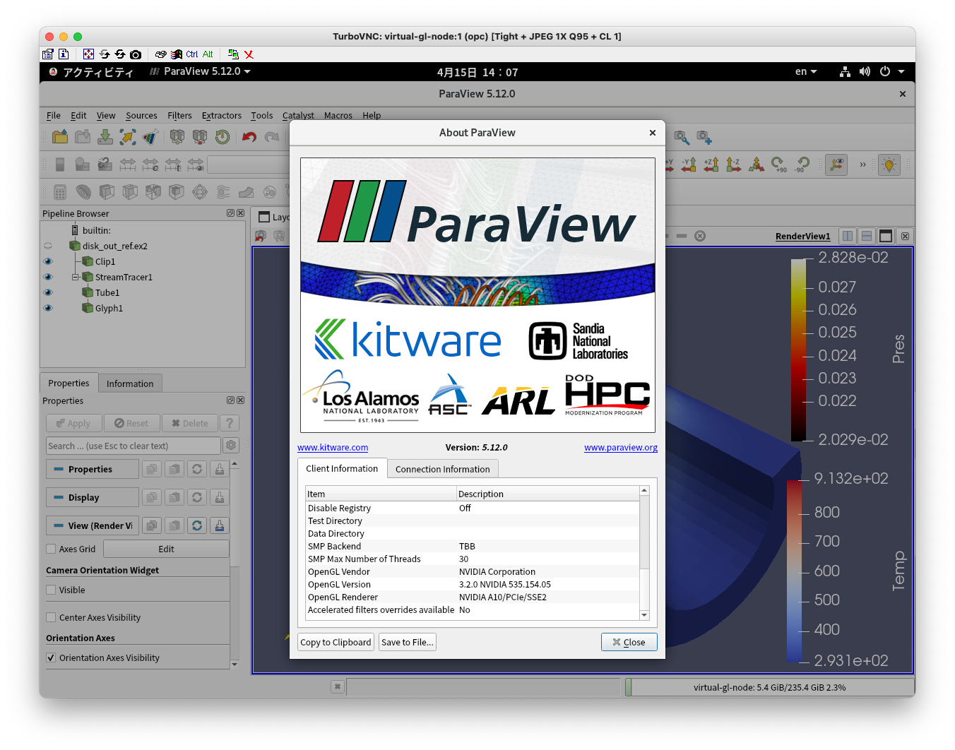Click the Calculator filter icon
This screenshot has width=955, height=750.
tap(60, 192)
